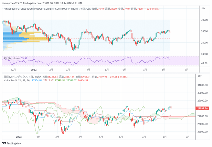Click the JPY label on index chart
This screenshot has width=212, height=147.
click(199, 76)
